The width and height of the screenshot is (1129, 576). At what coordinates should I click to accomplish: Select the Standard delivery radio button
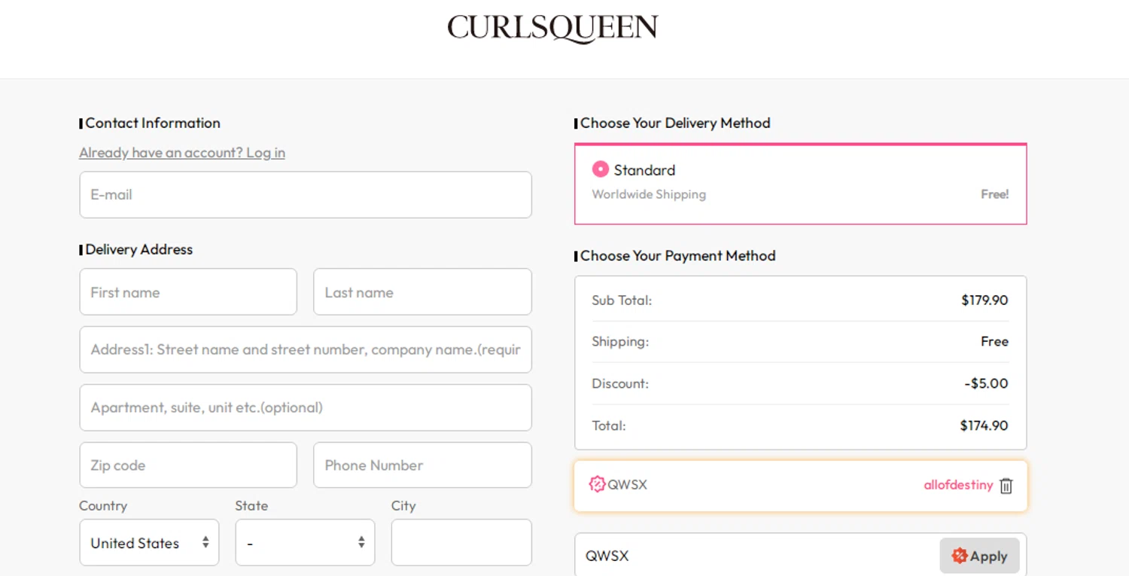point(600,169)
